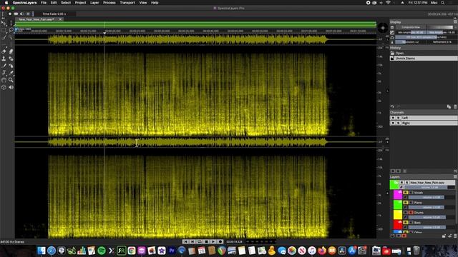
Task: Open the File menu
Action: pos(44,3)
